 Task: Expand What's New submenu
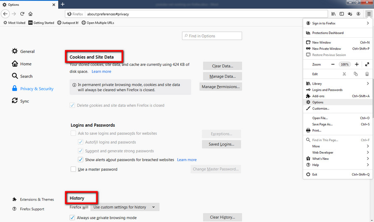pyautogui.click(x=338, y=159)
